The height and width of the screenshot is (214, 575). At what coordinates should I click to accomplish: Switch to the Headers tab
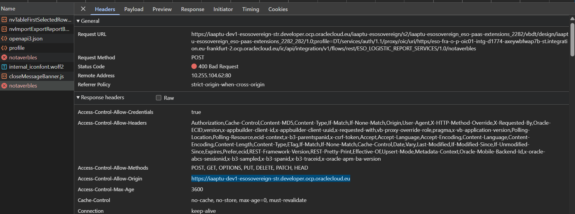105,9
